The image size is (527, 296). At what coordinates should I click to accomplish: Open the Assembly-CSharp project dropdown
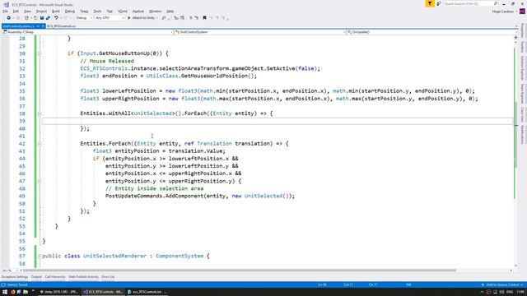[87, 32]
